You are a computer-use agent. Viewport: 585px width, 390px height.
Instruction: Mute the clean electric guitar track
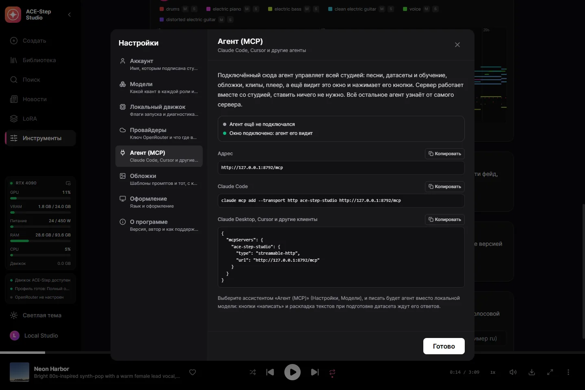(382, 9)
